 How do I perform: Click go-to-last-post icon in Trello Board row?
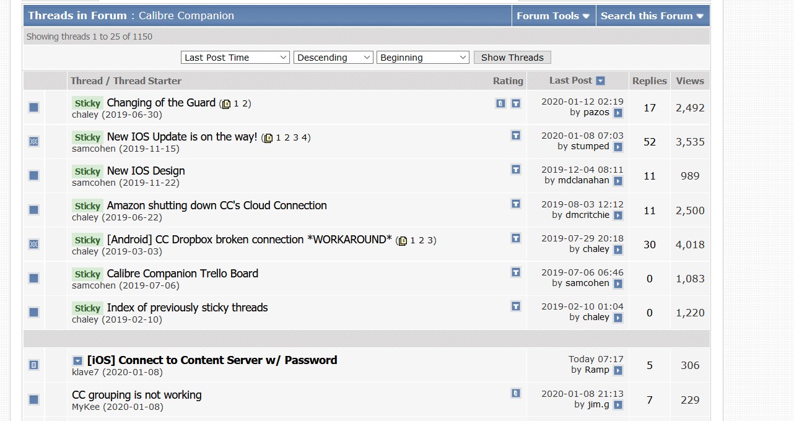[x=618, y=284]
